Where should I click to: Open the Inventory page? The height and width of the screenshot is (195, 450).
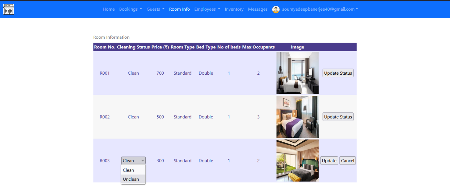[234, 9]
